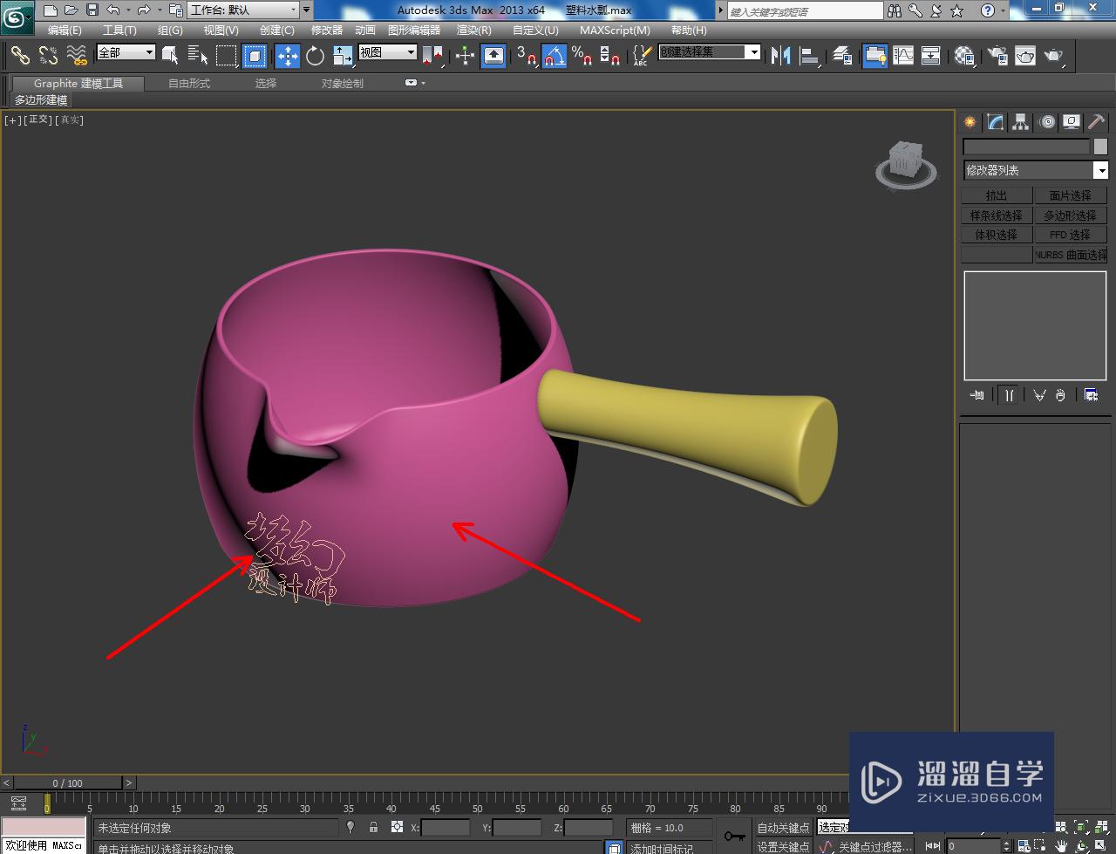Open the 渲染(R) menu
Screen dimensions: 1116x854
click(474, 30)
